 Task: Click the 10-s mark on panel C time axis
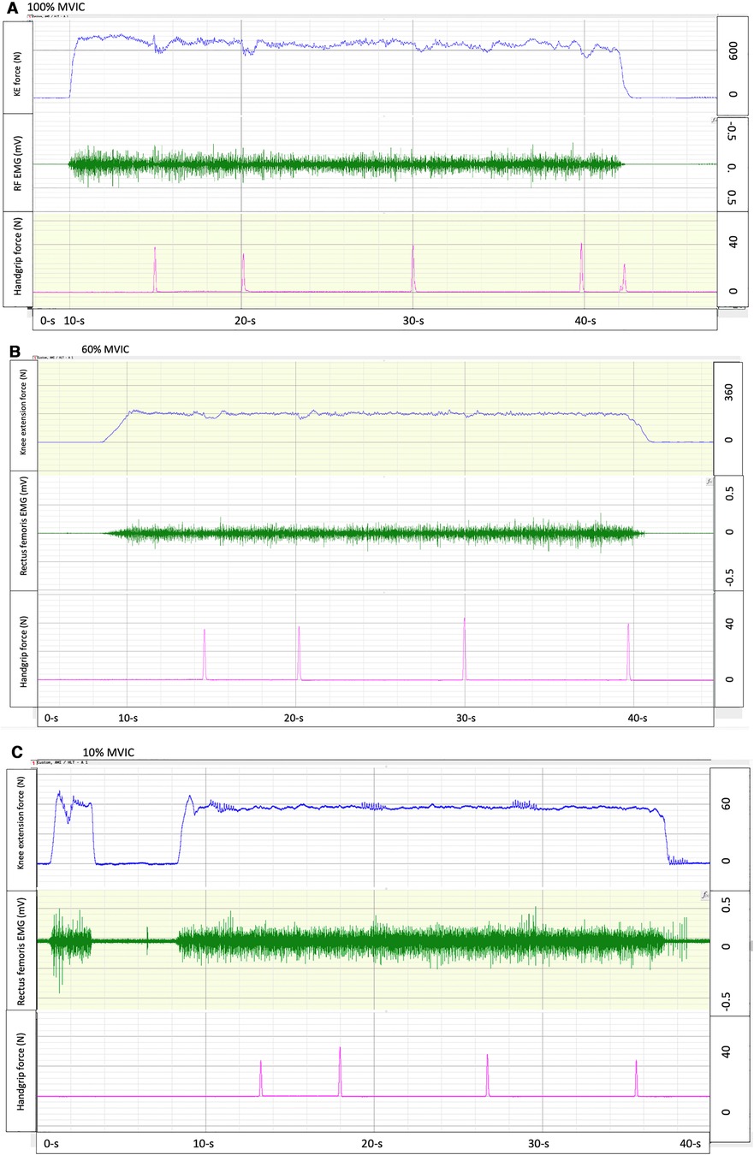[x=204, y=1144]
